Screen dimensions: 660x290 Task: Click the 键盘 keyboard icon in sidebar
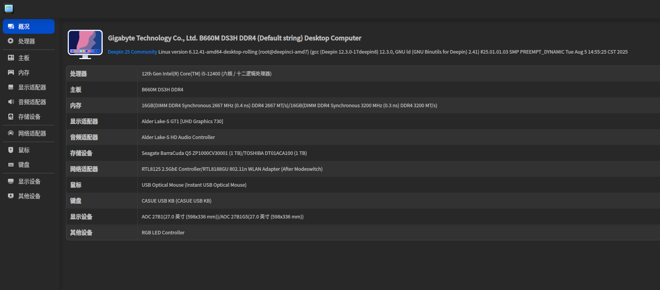(11, 165)
